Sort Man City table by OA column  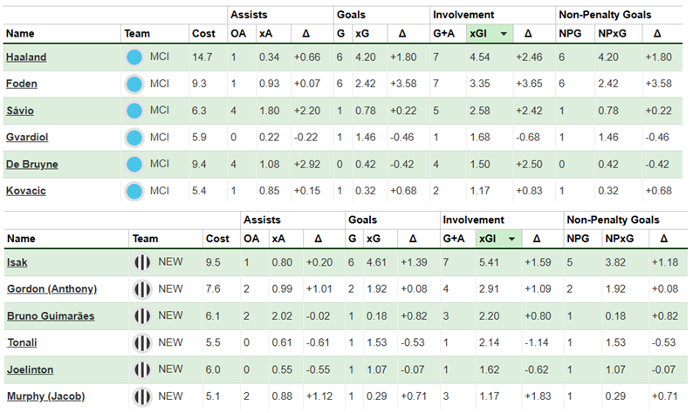pos(238,33)
